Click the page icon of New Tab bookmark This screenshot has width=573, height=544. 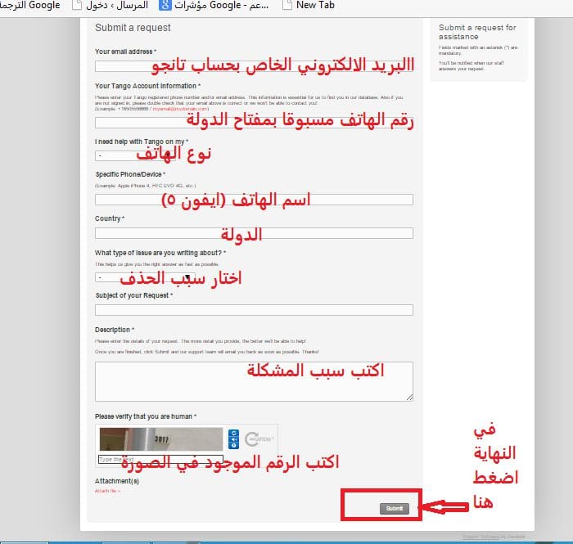click(x=287, y=5)
